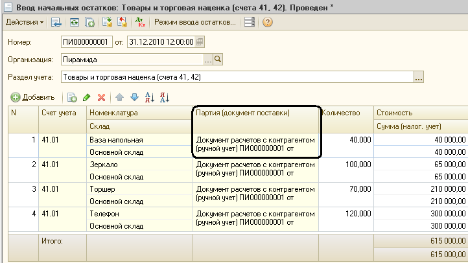Open Режим ввода остатков settings

pyautogui.click(x=194, y=23)
